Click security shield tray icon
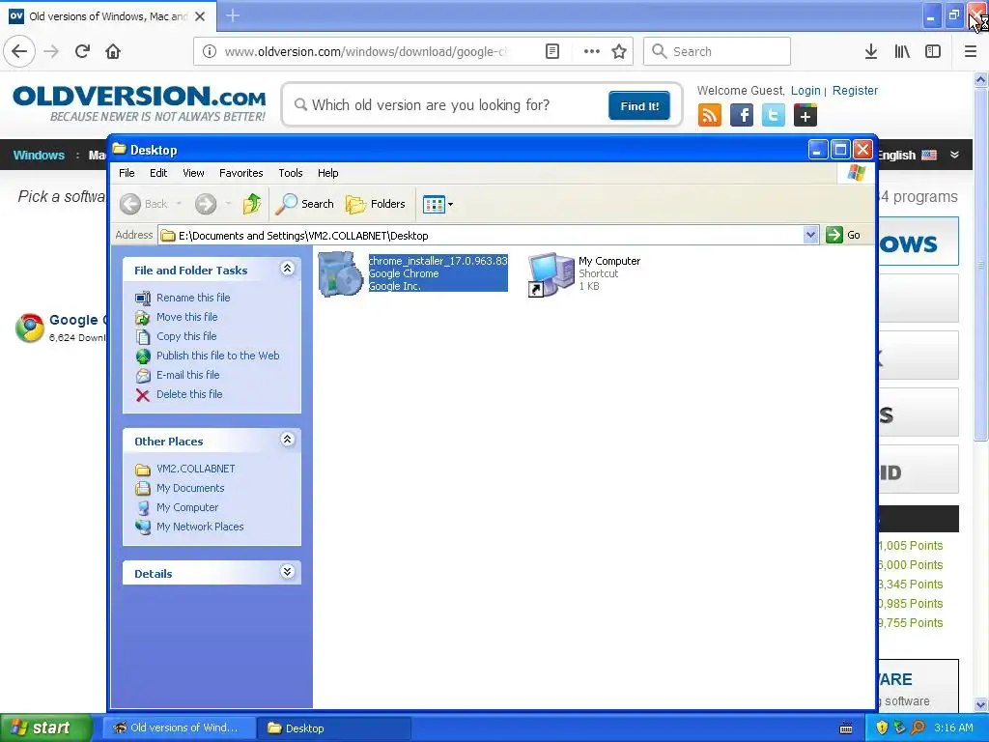 pyautogui.click(x=882, y=728)
